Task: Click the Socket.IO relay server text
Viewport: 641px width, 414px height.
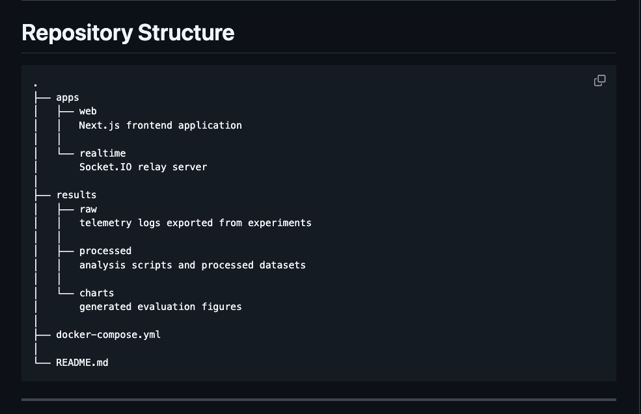Action: click(x=143, y=167)
